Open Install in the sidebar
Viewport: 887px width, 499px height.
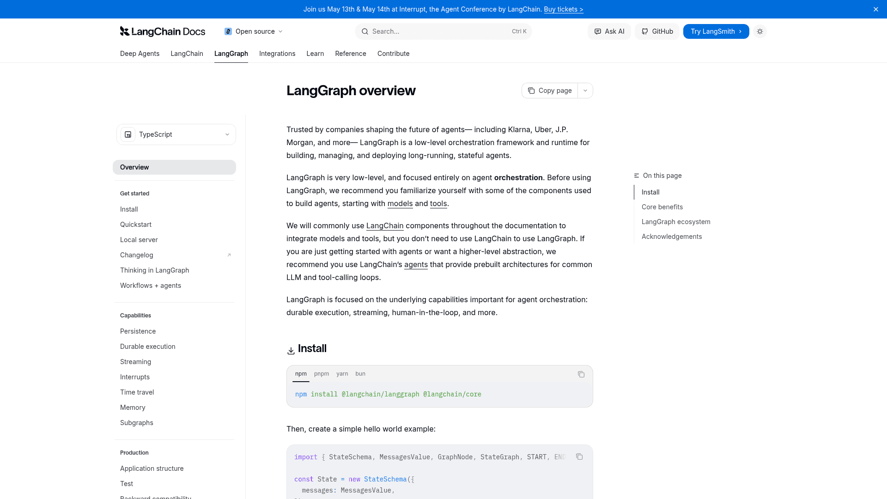click(x=174, y=209)
